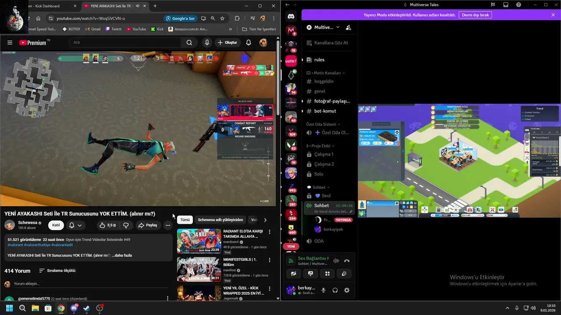The image size is (561, 315).
Task: Open Chrome three-dot menu
Action: [x=273, y=18]
